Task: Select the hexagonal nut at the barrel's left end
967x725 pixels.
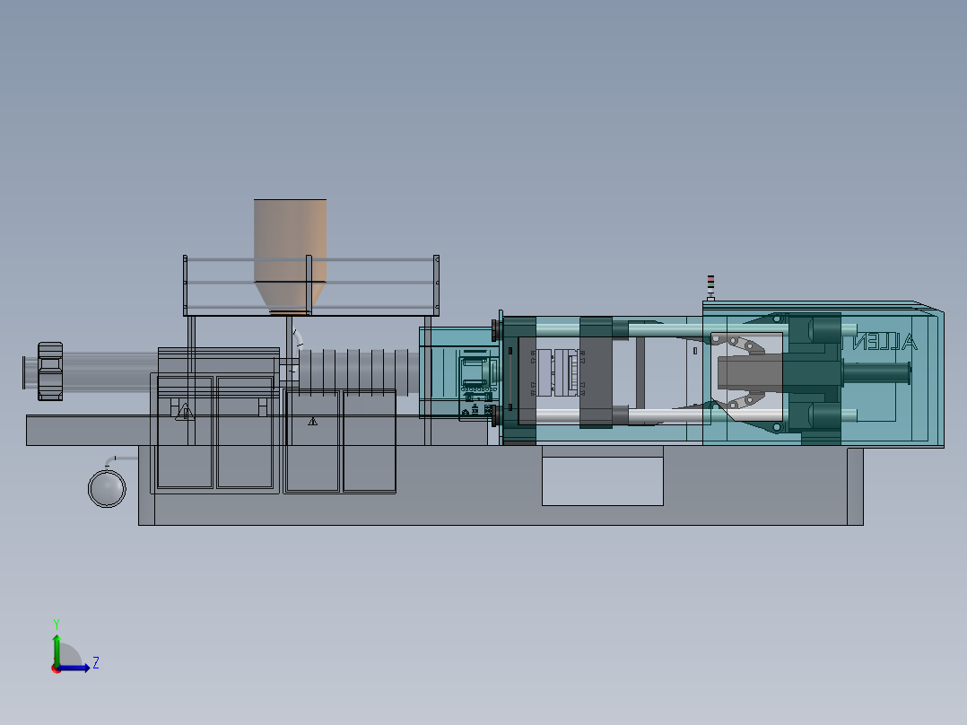Action: pos(50,371)
